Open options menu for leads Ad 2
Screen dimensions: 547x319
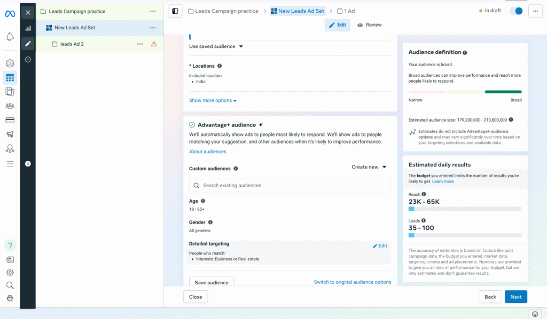click(140, 44)
